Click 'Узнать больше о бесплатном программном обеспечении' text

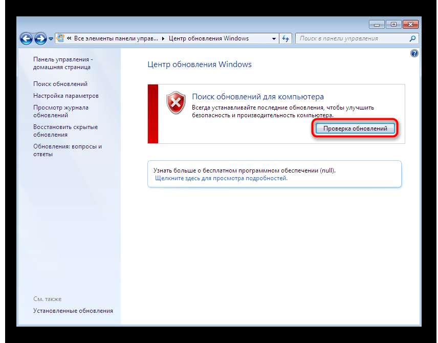[x=236, y=170]
